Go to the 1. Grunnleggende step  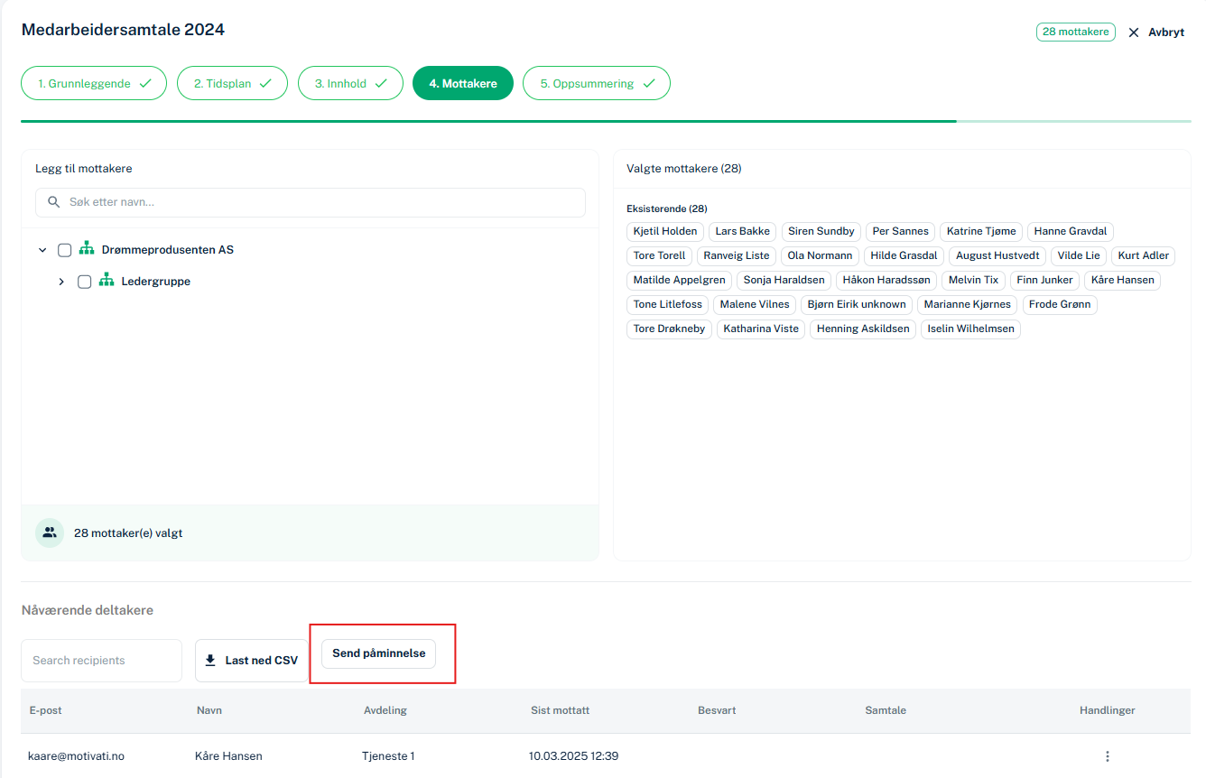click(x=94, y=84)
